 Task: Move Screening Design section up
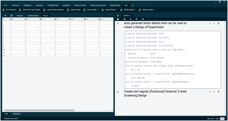(x=210, y=92)
